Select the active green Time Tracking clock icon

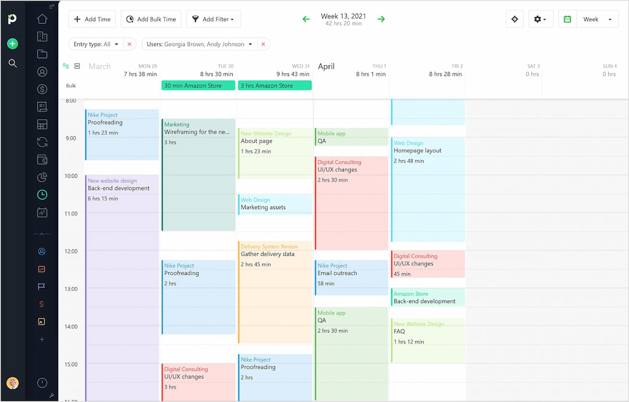[x=42, y=195]
